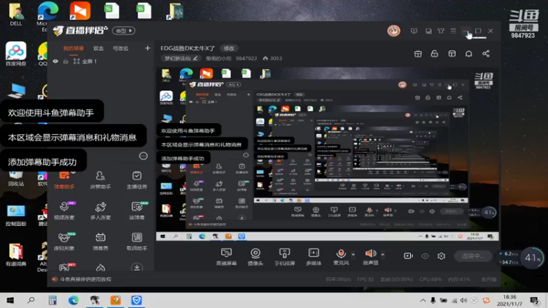Click 修改 button beside stream title
Viewport: 548px width, 308px height.
coord(229,48)
